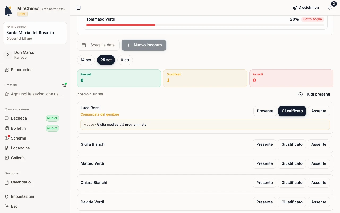This screenshot has height=213, width=340.
Task: Mark Luca Rossi as Presente
Action: 265,111
